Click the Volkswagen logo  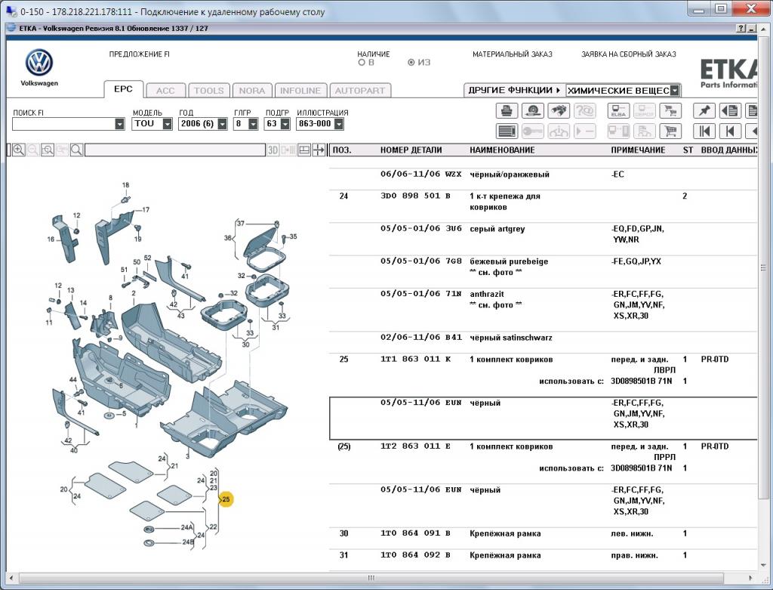(39, 63)
